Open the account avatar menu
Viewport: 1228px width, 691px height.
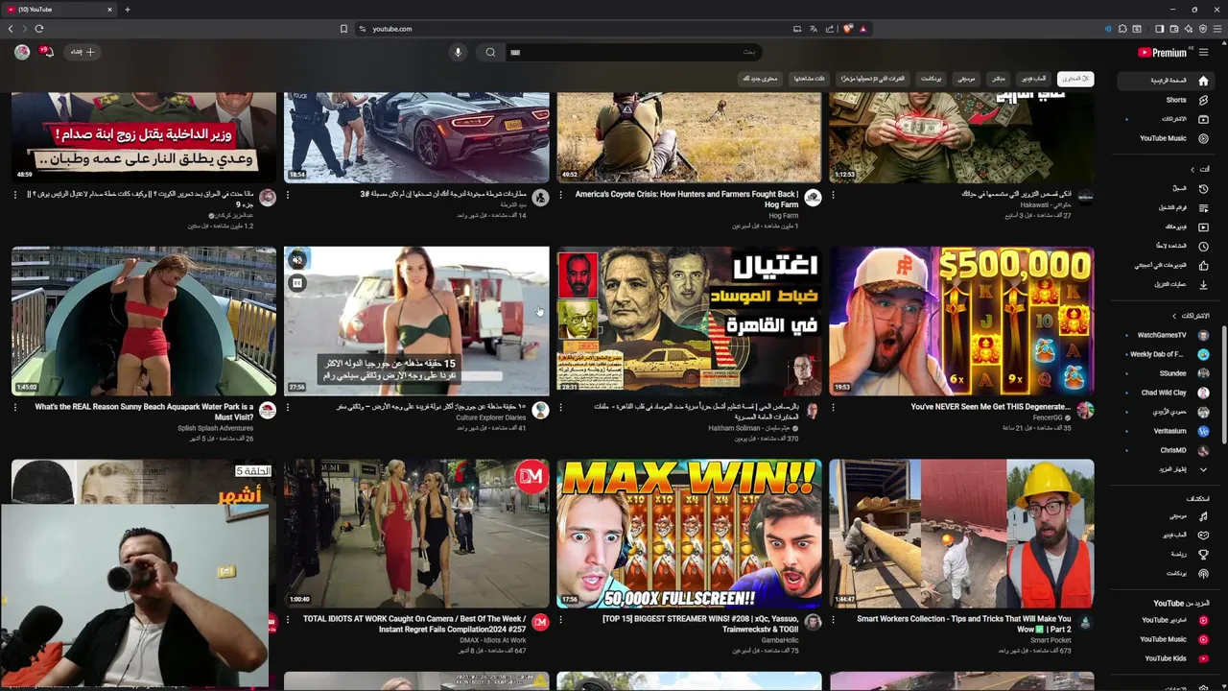[x=22, y=52]
